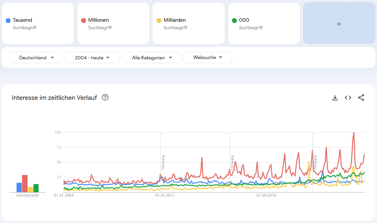
Task: Click the first Hinweis note marker near 2011
Action: click(x=163, y=163)
